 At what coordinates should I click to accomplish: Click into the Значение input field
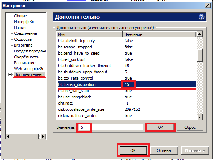111,127
